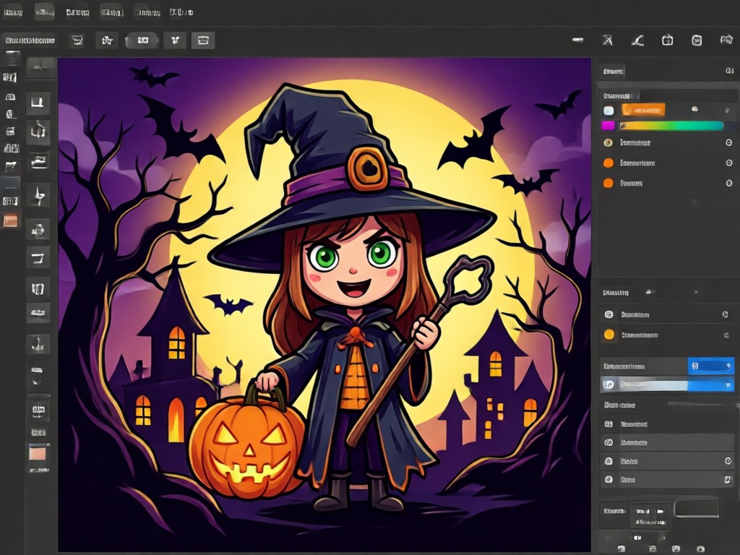The width and height of the screenshot is (740, 555).
Task: Click the first icon in bottom-right icon row
Action: [x=621, y=549]
